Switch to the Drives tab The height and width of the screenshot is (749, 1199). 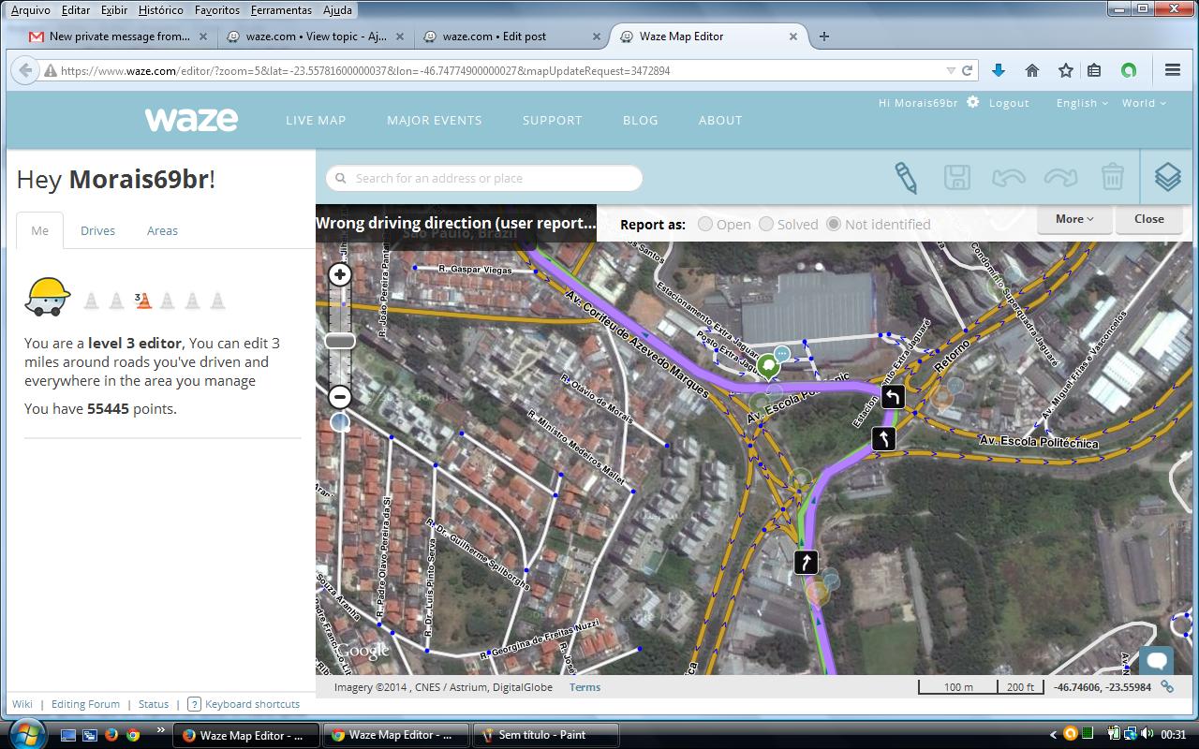97,231
